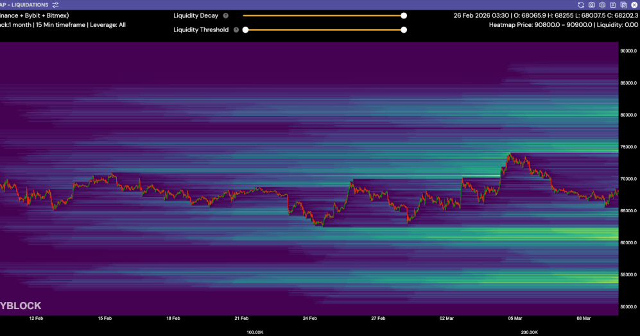Click the 15 Feb date axis label
Screen dimensions: 640x336
pos(105,319)
